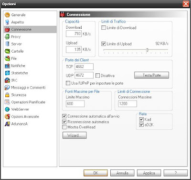Enable Usa l'UPnP per impostare le porte
This screenshot has height=180, width=191.
[68, 83]
